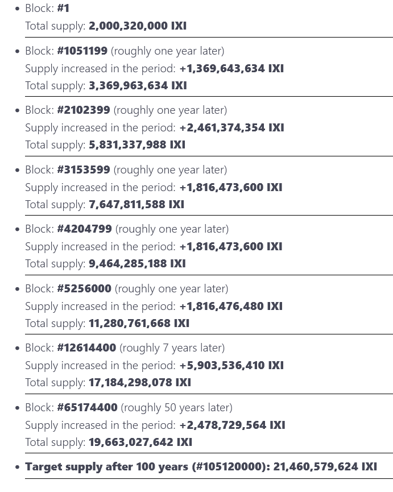Click supply increase +1,369,643,634 IXI

231,68
